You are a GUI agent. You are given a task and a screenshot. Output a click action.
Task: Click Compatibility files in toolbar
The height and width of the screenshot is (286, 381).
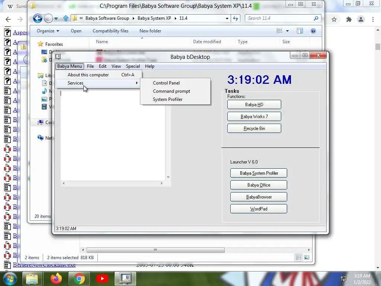click(x=111, y=31)
